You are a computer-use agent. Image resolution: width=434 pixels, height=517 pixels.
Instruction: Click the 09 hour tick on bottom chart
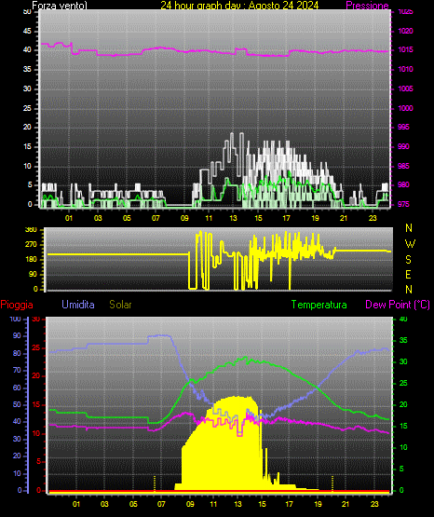click(190, 504)
